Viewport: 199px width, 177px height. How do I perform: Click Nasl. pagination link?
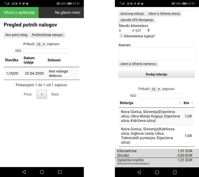tap(56, 94)
